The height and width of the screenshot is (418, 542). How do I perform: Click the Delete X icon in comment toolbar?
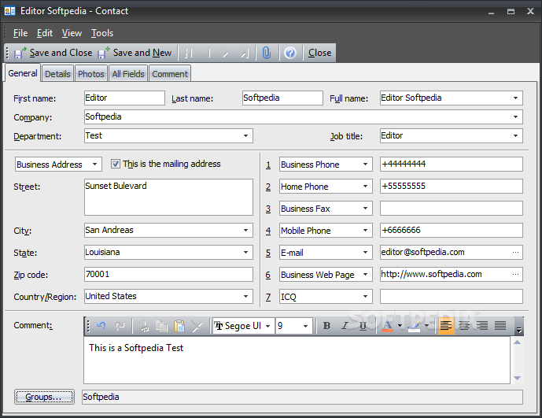tap(197, 326)
